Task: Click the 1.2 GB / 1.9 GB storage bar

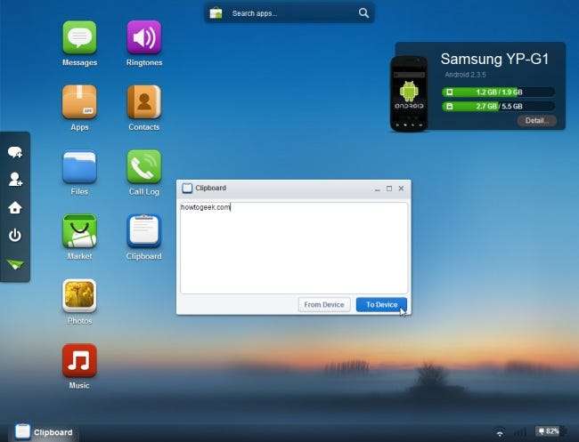Action: (x=499, y=92)
